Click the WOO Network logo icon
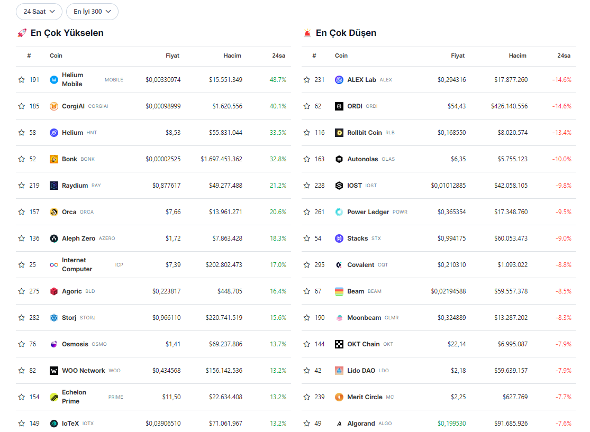Image resolution: width=590 pixels, height=432 pixels. coord(54,371)
